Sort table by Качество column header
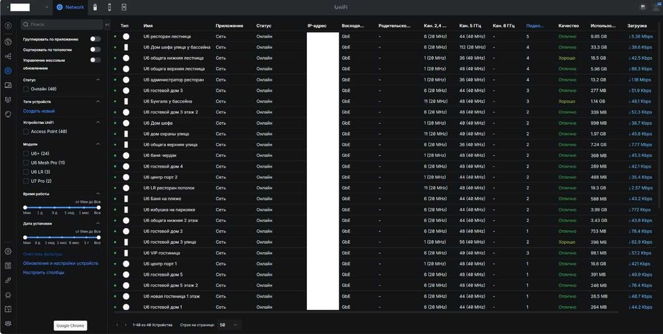Screen dimensions: 663x334 [568, 26]
